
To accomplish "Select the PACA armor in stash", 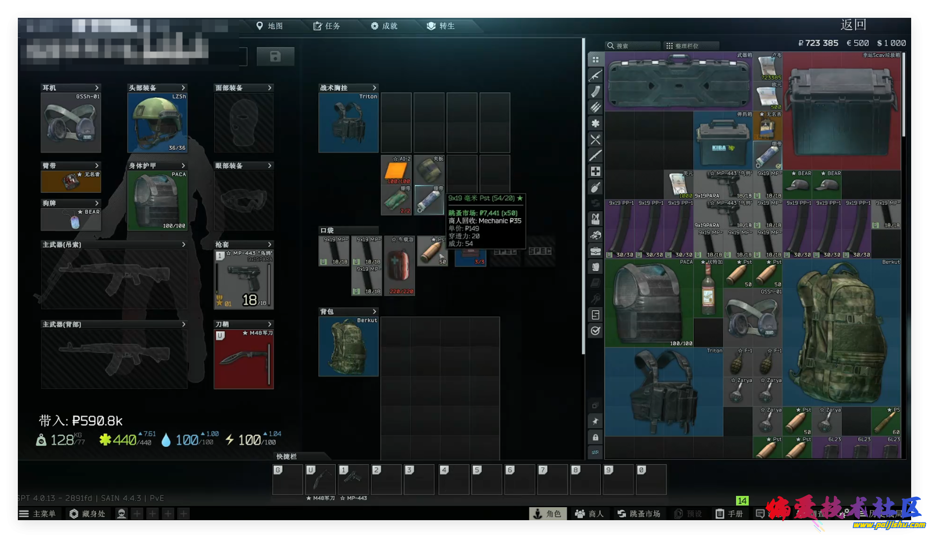I will point(649,303).
